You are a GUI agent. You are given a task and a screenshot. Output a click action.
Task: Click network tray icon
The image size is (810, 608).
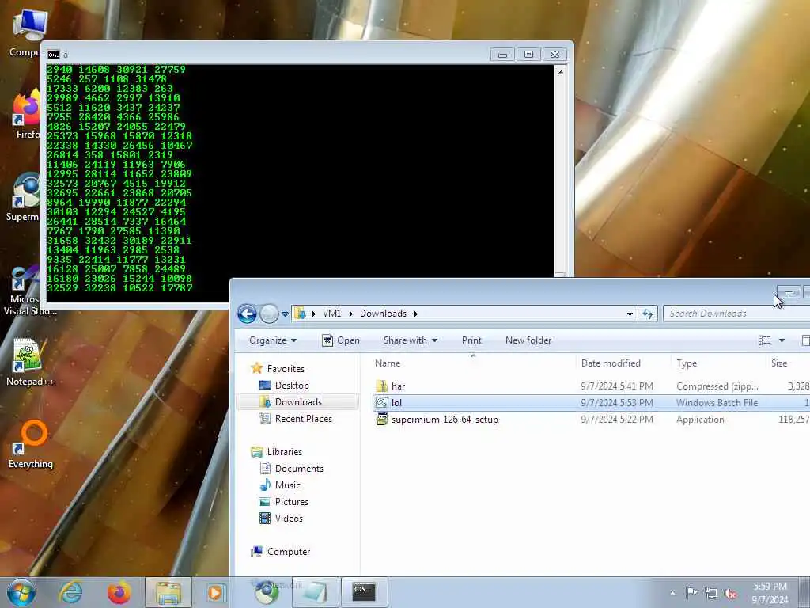point(711,594)
